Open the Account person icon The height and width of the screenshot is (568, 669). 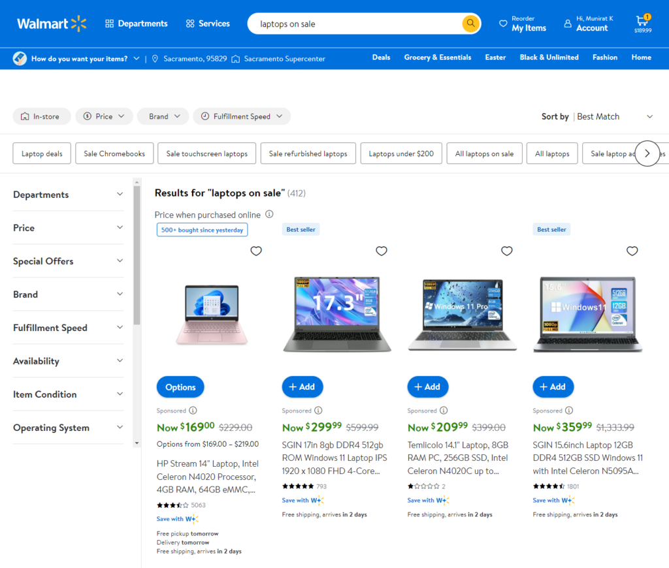tap(568, 24)
